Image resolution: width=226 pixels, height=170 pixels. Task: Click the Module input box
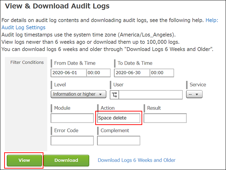(72, 118)
